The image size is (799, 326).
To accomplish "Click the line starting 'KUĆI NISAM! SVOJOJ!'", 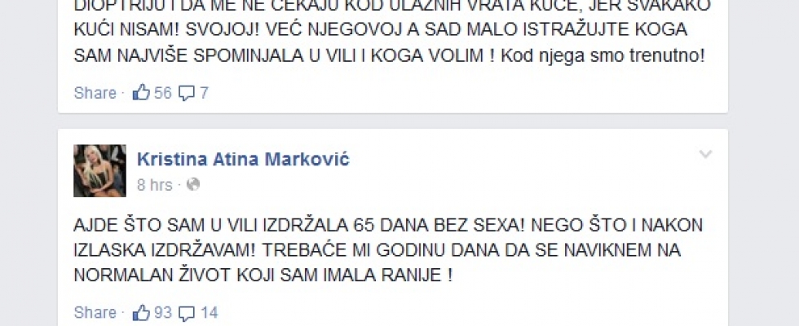I will pyautogui.click(x=381, y=29).
